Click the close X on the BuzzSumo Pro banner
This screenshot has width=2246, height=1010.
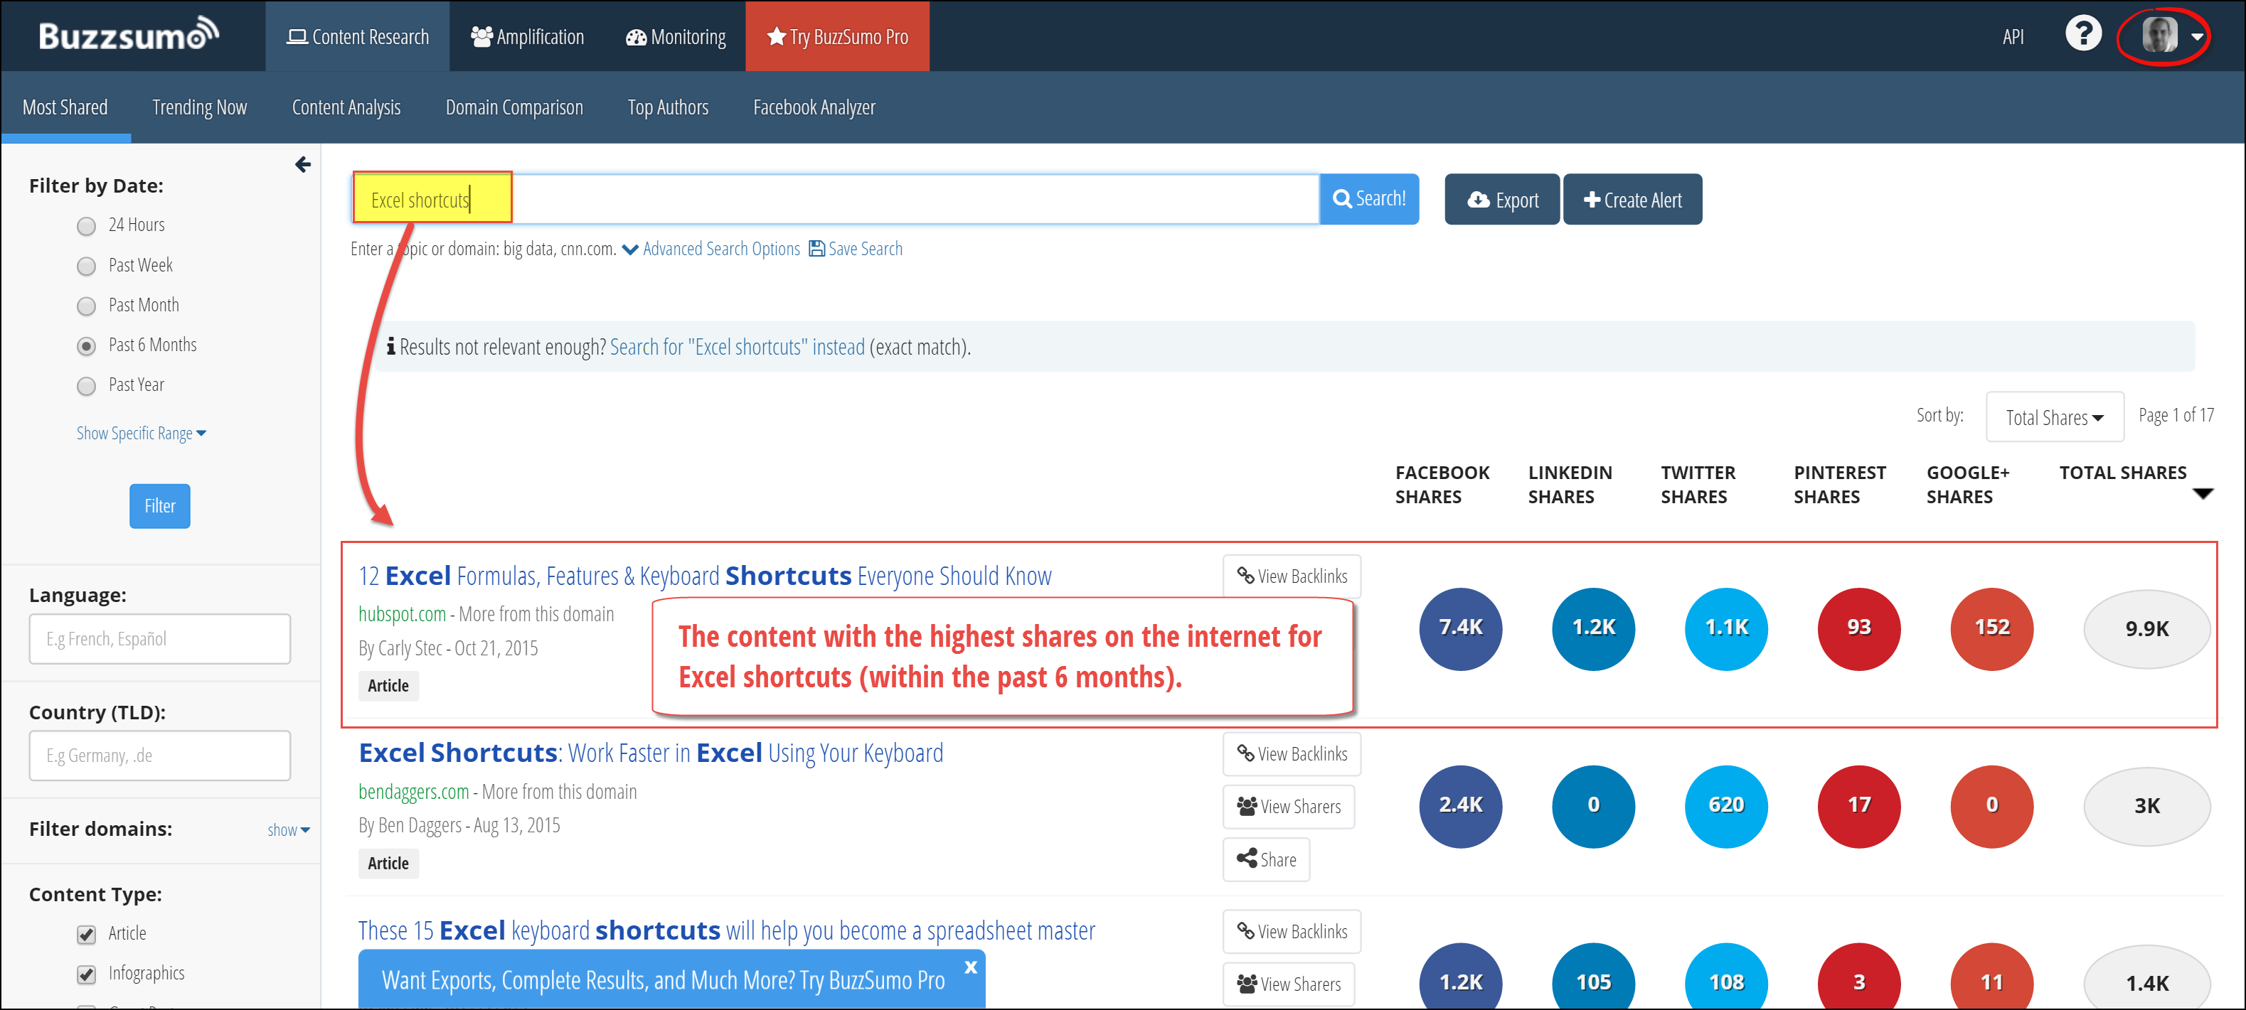[970, 967]
